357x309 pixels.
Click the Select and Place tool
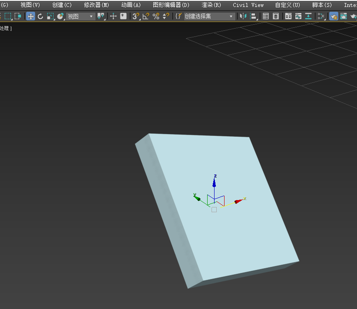click(x=60, y=16)
